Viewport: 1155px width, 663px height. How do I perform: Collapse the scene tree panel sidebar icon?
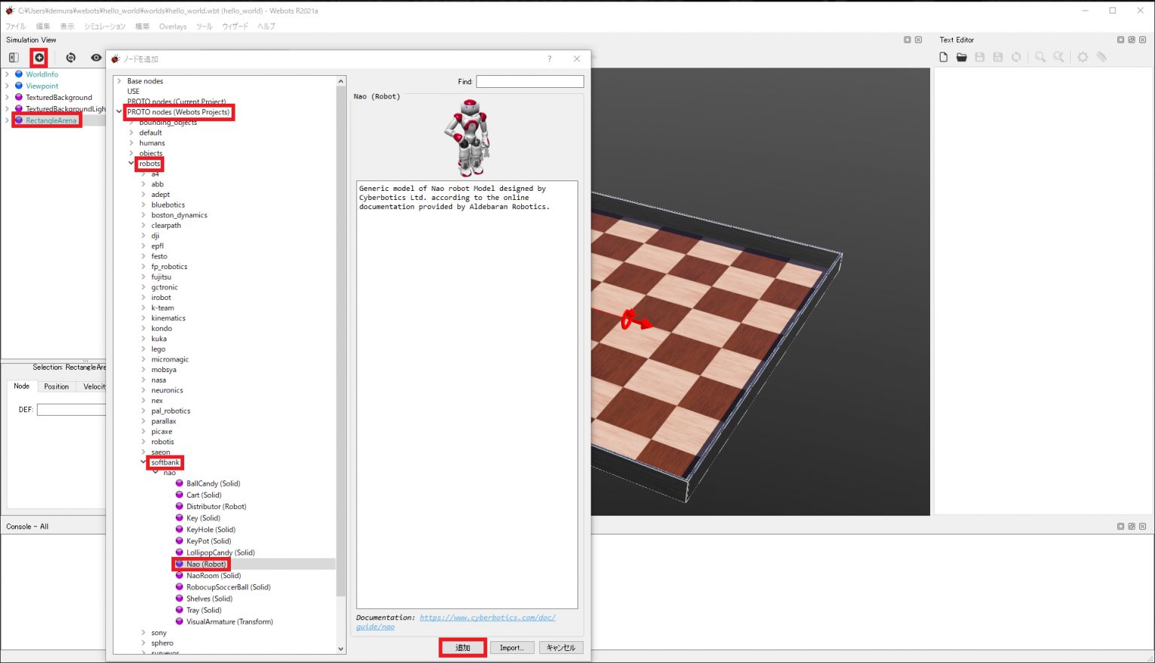11,57
